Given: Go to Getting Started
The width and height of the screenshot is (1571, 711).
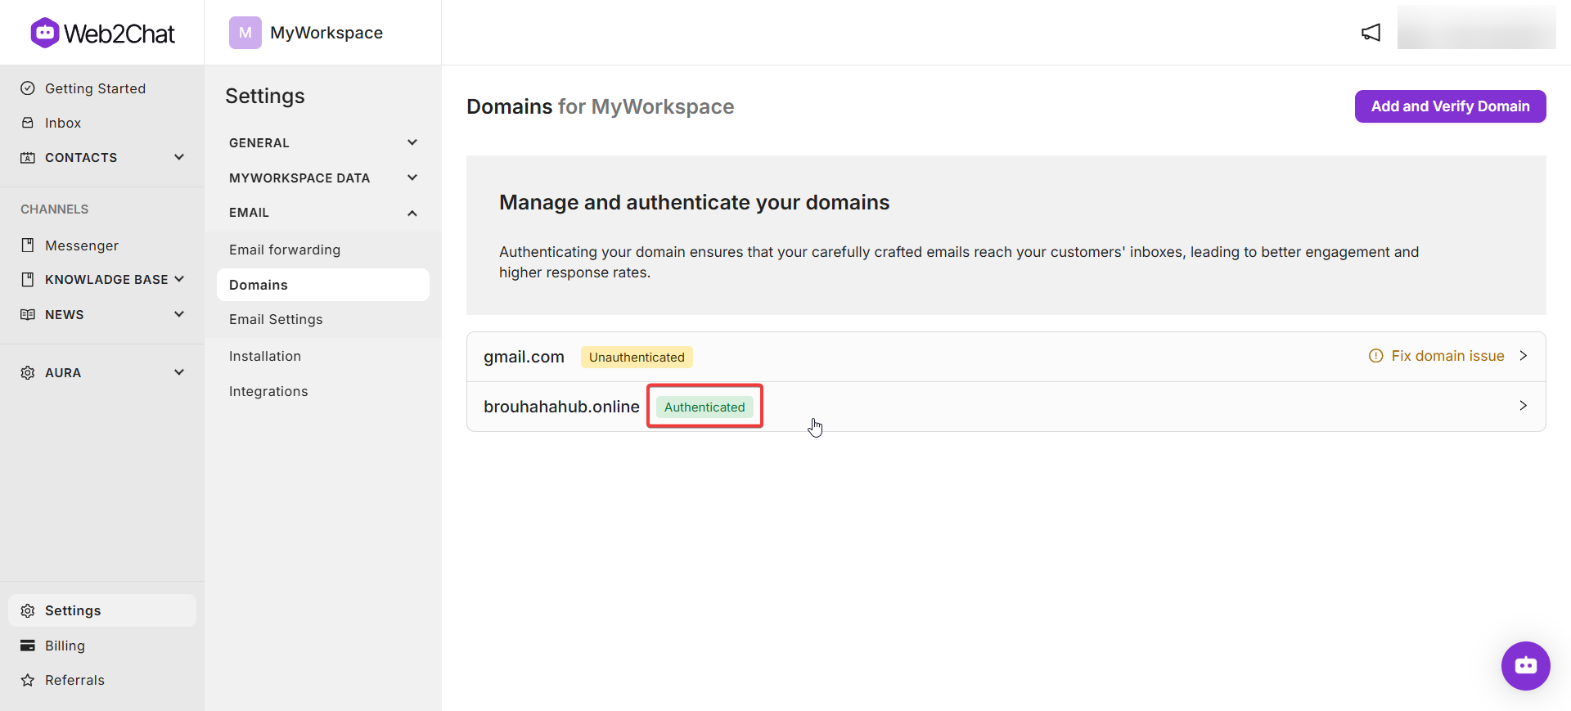Looking at the screenshot, I should (95, 88).
